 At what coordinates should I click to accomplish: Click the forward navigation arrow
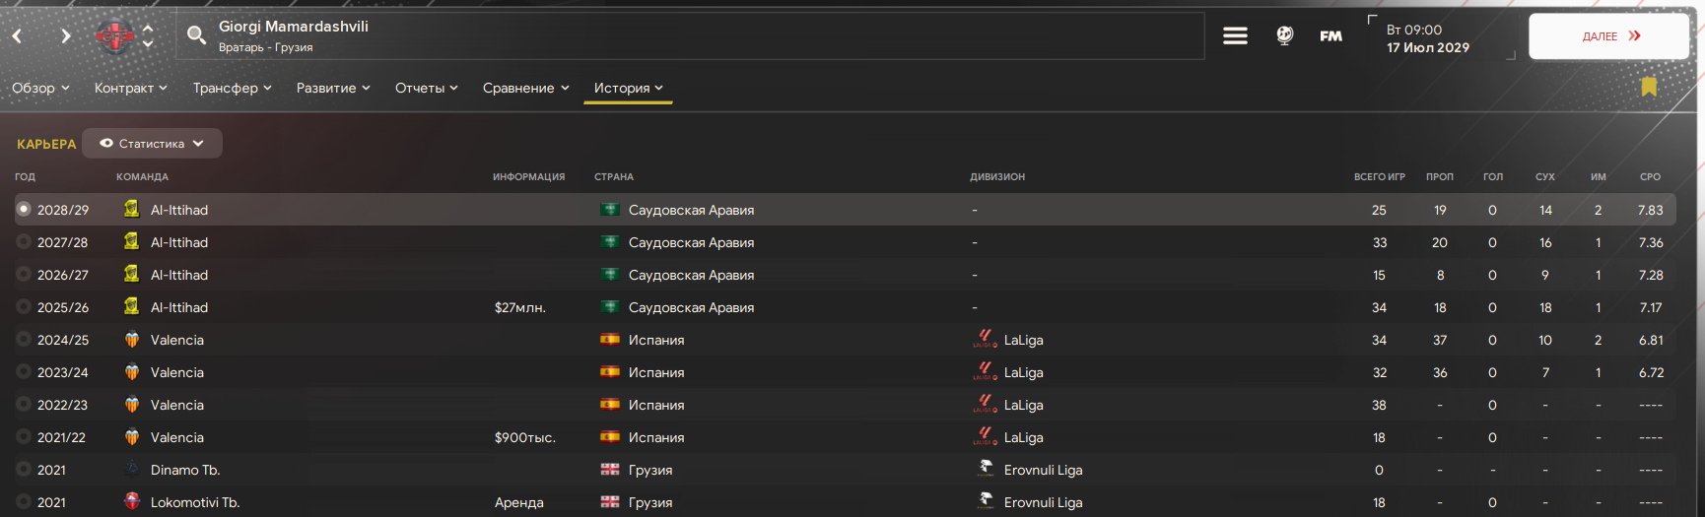coord(65,35)
